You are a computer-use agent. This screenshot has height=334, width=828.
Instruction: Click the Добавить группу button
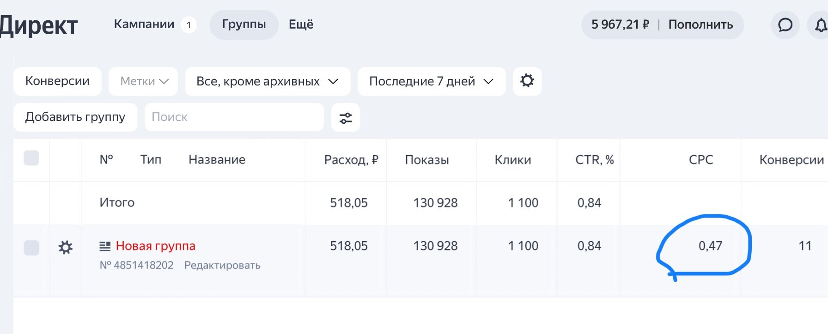click(x=75, y=117)
